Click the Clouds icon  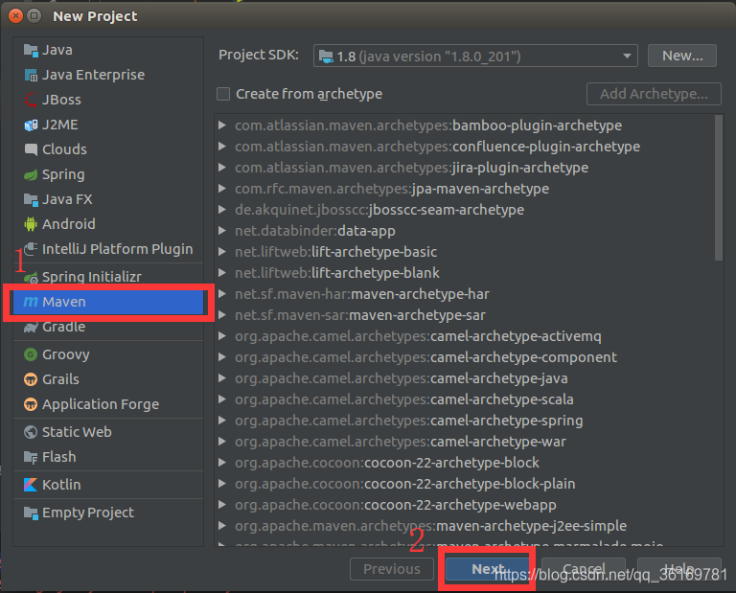pyautogui.click(x=31, y=149)
